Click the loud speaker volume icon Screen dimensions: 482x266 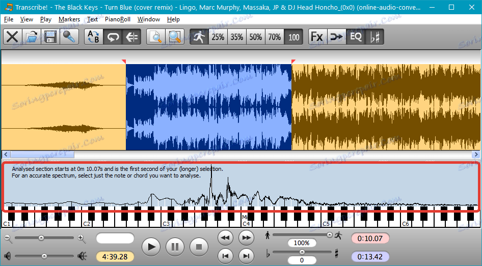point(82,256)
